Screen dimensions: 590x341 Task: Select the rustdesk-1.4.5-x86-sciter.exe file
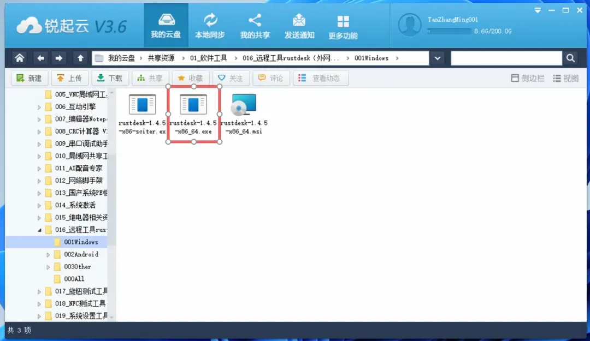click(142, 114)
